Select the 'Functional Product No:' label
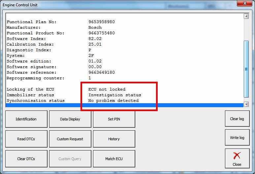Screen dimensions: 255x174 coord(36,33)
